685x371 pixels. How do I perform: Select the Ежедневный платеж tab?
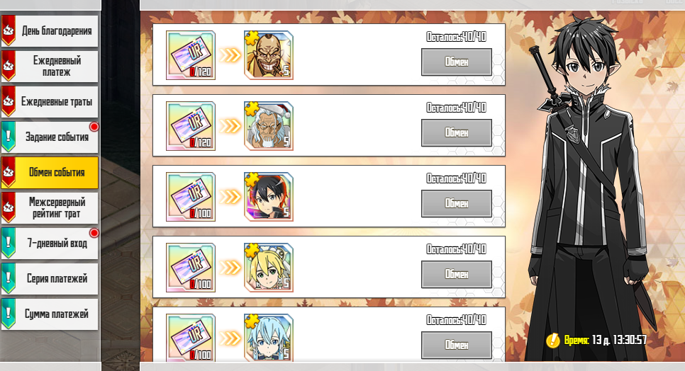[50, 67]
